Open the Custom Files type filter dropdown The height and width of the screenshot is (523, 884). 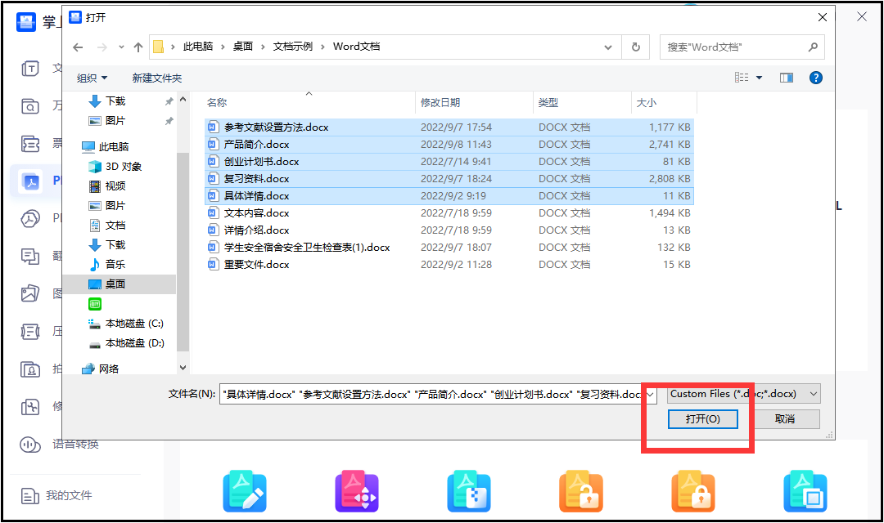pos(743,394)
